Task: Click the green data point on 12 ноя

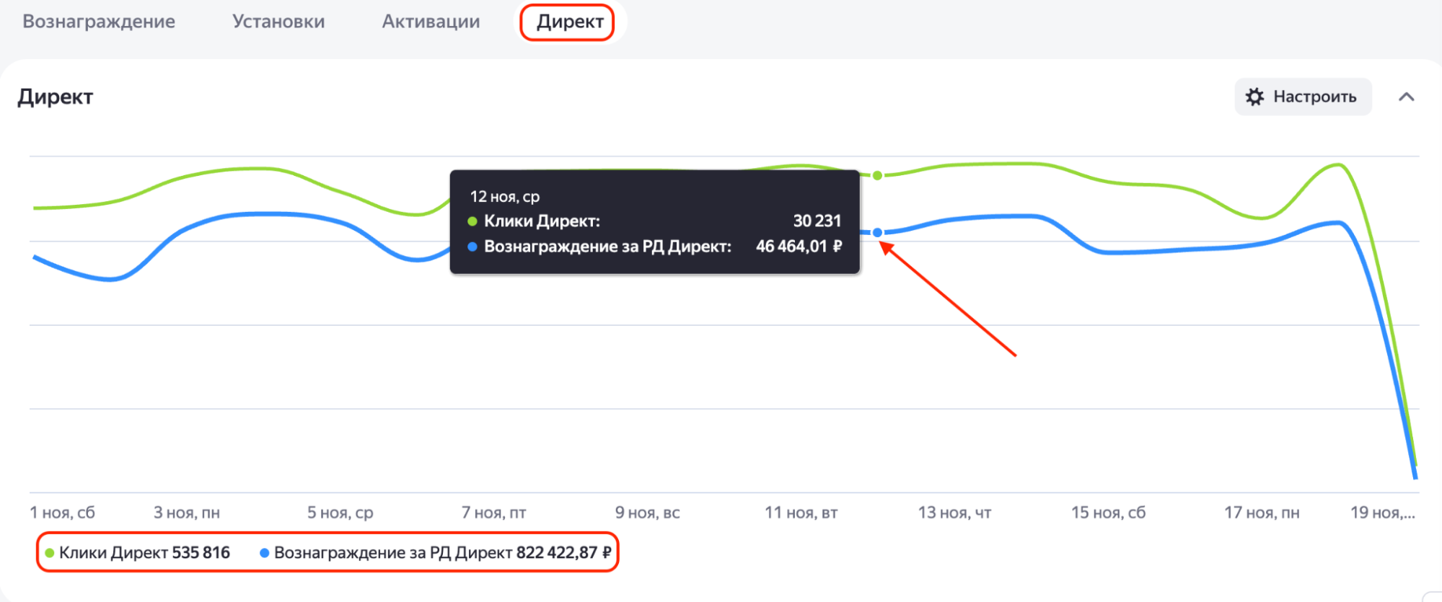Action: pos(877,175)
